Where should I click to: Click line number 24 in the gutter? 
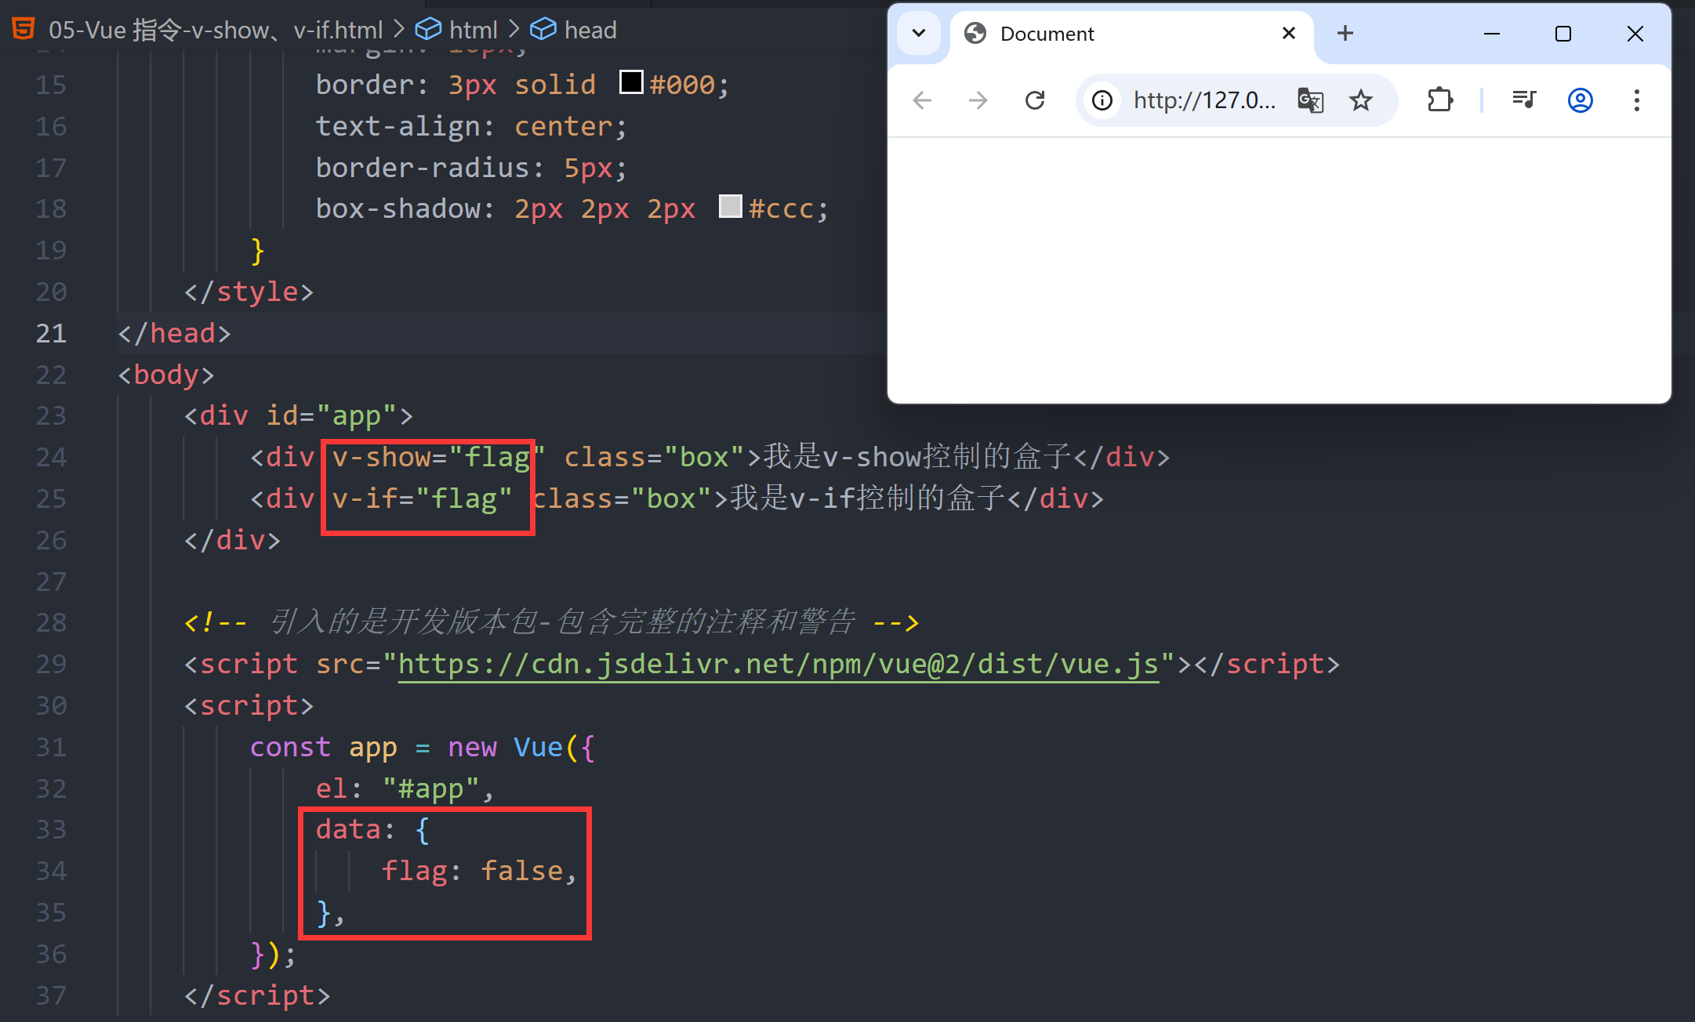(x=51, y=457)
